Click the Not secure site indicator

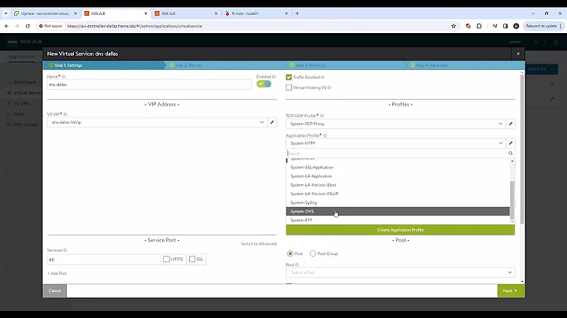tap(50, 26)
